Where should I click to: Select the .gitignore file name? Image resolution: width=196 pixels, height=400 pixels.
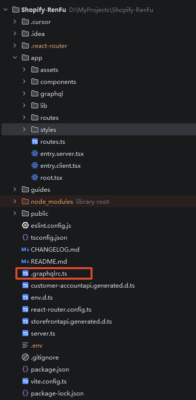[45, 358]
